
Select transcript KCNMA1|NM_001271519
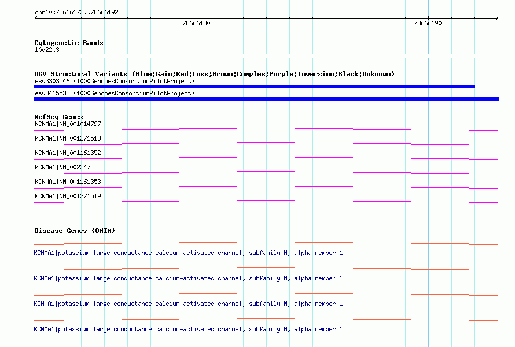(x=68, y=196)
